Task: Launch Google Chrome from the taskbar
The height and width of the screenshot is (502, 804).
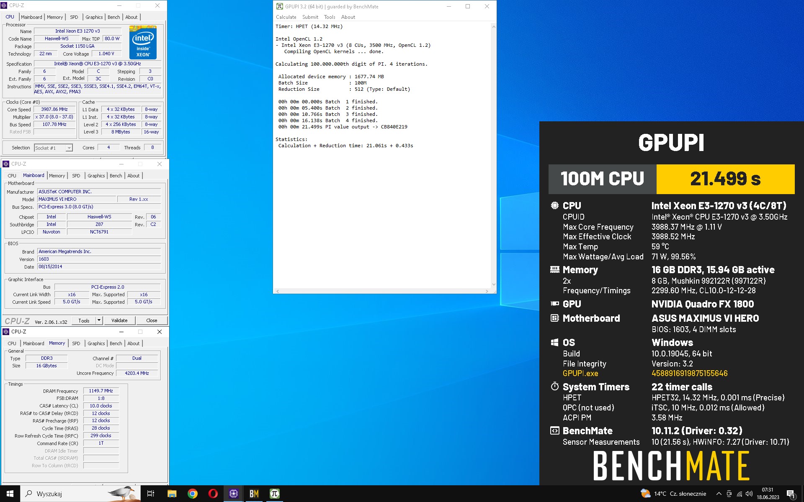Action: (x=193, y=494)
